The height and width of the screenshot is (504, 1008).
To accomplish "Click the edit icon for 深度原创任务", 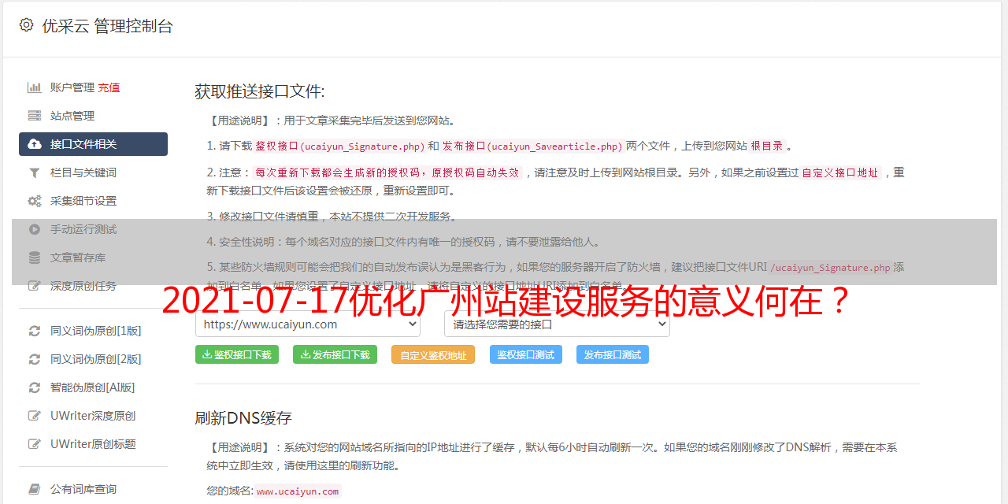I will click(35, 286).
